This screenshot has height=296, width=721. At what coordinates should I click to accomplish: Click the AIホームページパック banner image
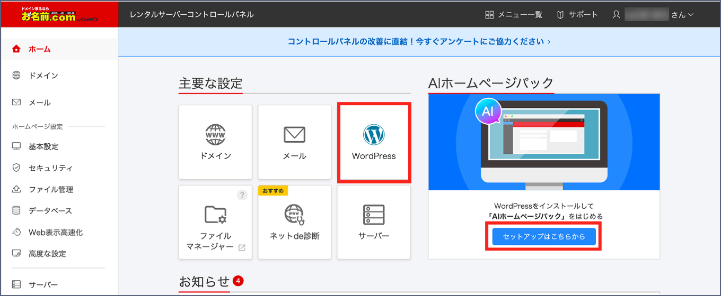click(544, 142)
